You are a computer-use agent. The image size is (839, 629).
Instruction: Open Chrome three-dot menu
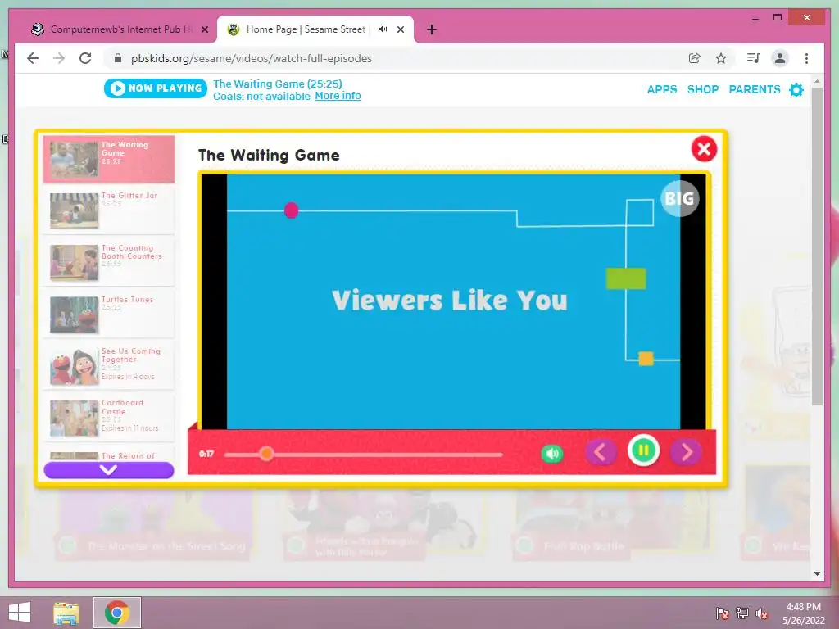pos(806,58)
